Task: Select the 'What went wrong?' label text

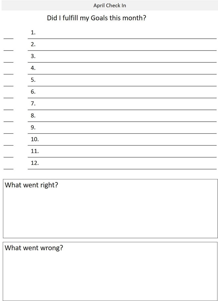Action: [x=34, y=248]
